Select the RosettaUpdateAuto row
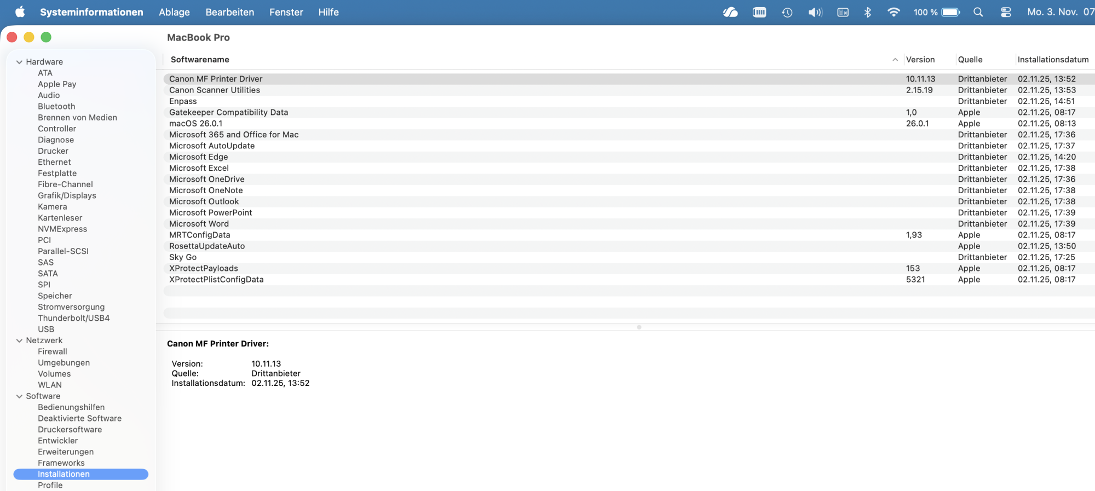 pos(629,246)
